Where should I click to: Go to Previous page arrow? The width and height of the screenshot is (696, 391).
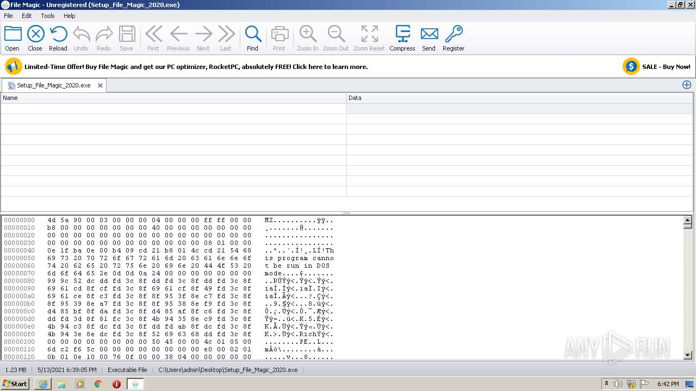point(178,34)
